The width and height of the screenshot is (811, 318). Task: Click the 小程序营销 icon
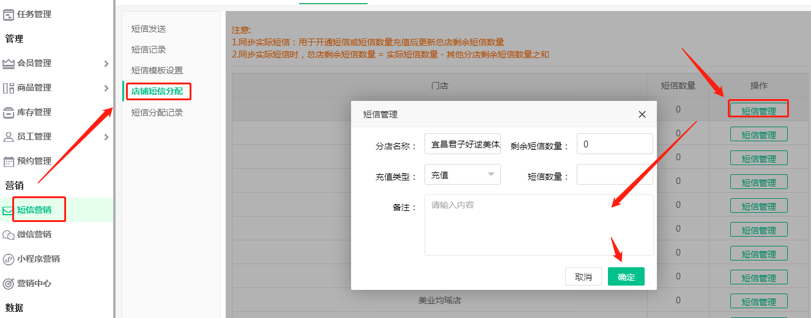tap(9, 259)
